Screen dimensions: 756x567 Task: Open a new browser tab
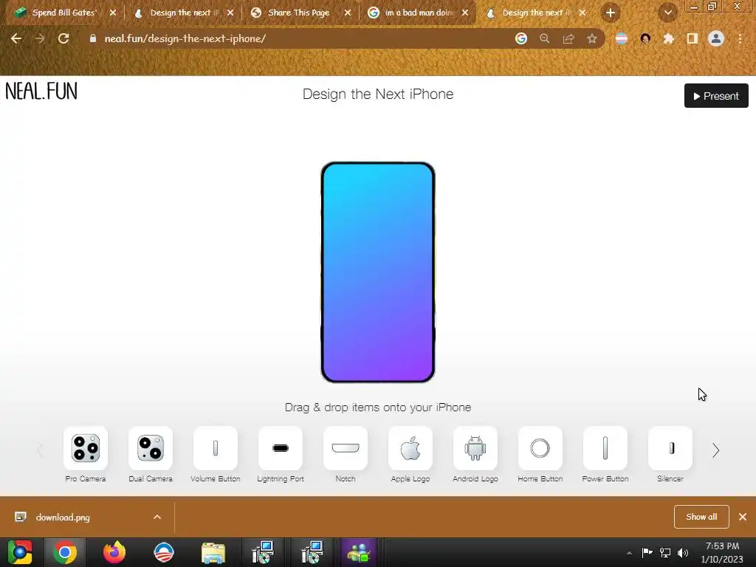611,13
